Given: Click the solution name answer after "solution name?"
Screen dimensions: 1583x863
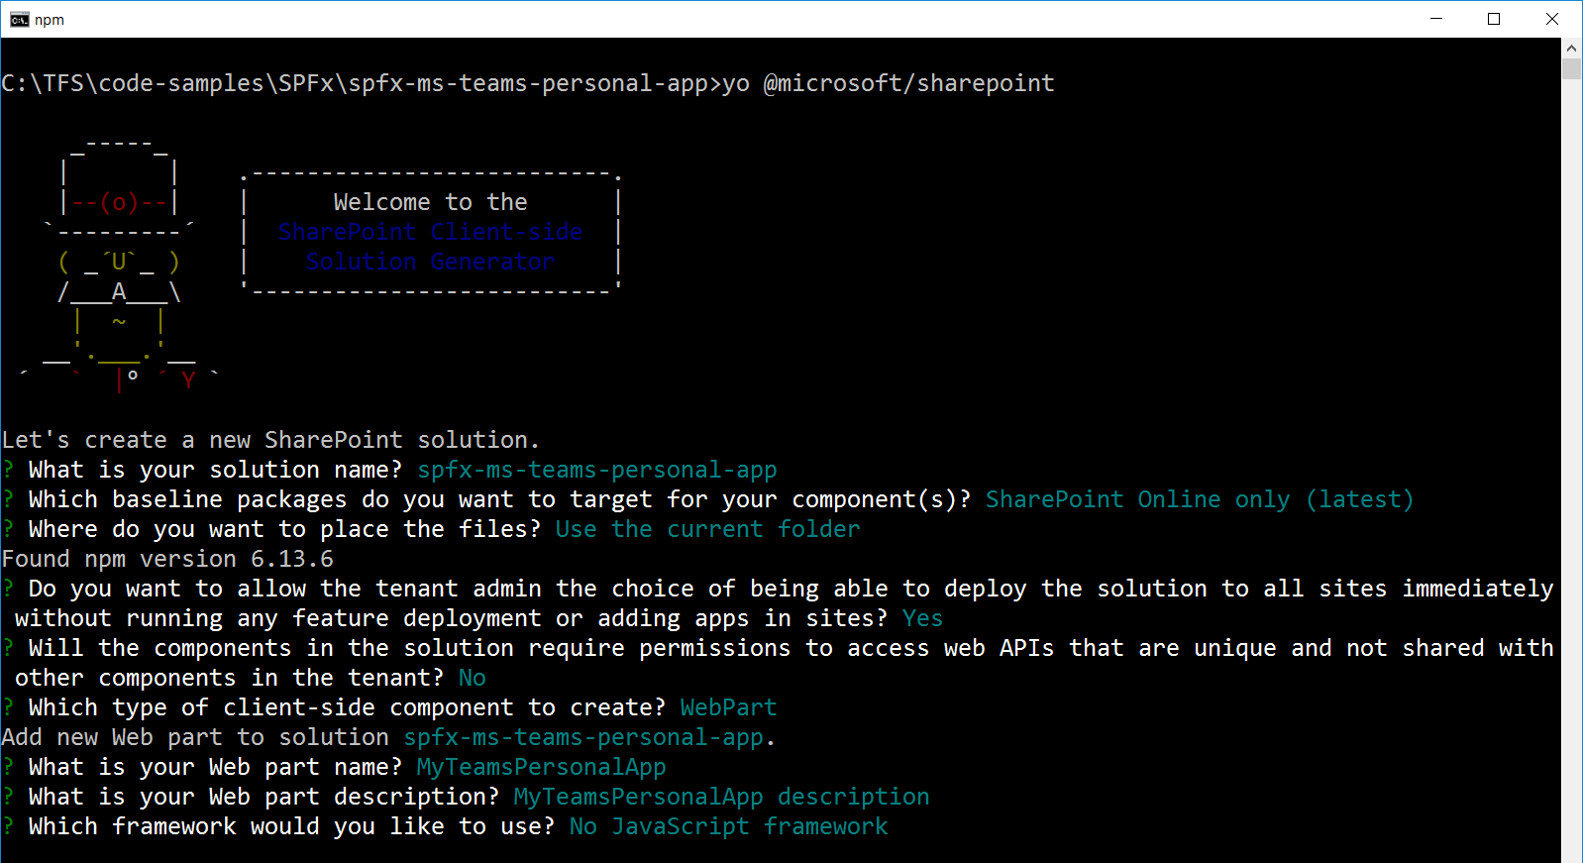Looking at the screenshot, I should coord(596,470).
